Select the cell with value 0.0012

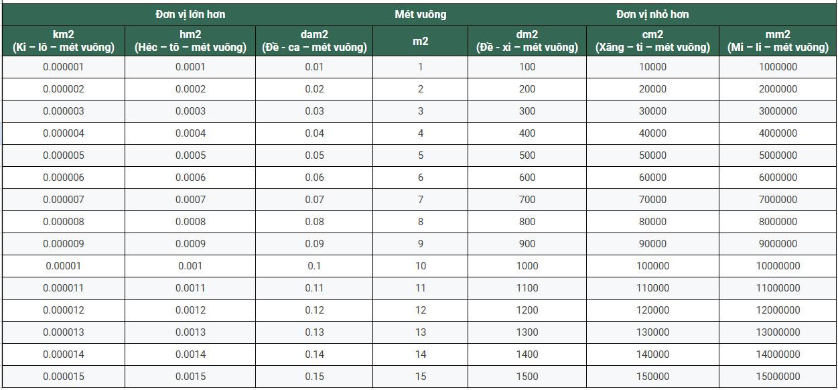pyautogui.click(x=190, y=310)
